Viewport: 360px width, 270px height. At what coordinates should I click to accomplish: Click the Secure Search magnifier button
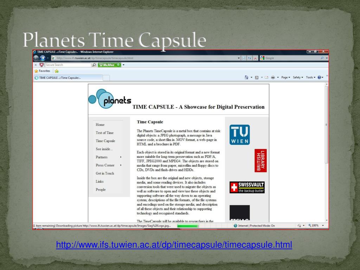click(x=94, y=65)
